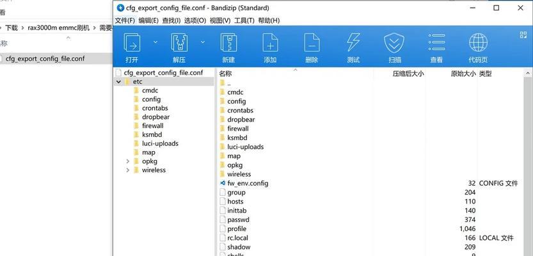Select cmdc folder in left tree

(150, 90)
